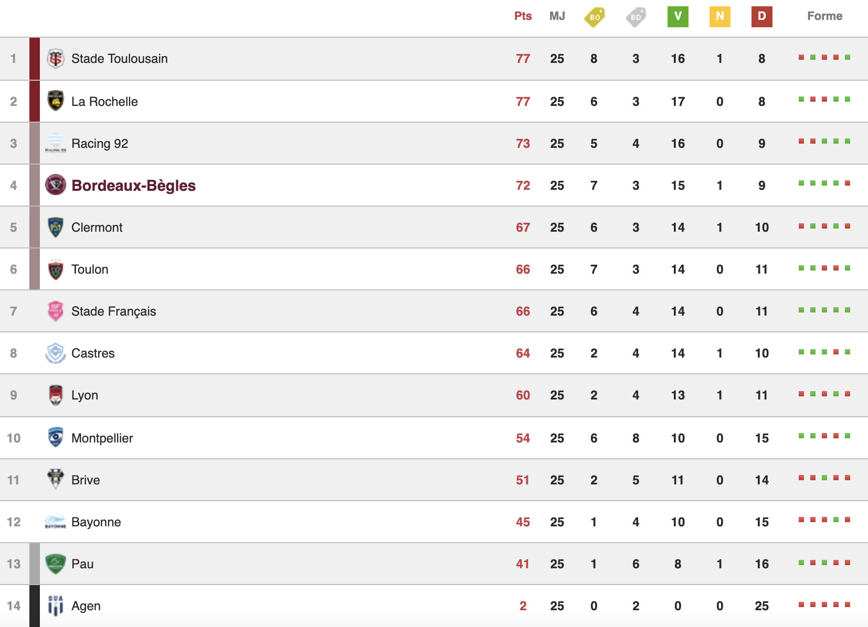Click the Forme column header

click(x=824, y=16)
